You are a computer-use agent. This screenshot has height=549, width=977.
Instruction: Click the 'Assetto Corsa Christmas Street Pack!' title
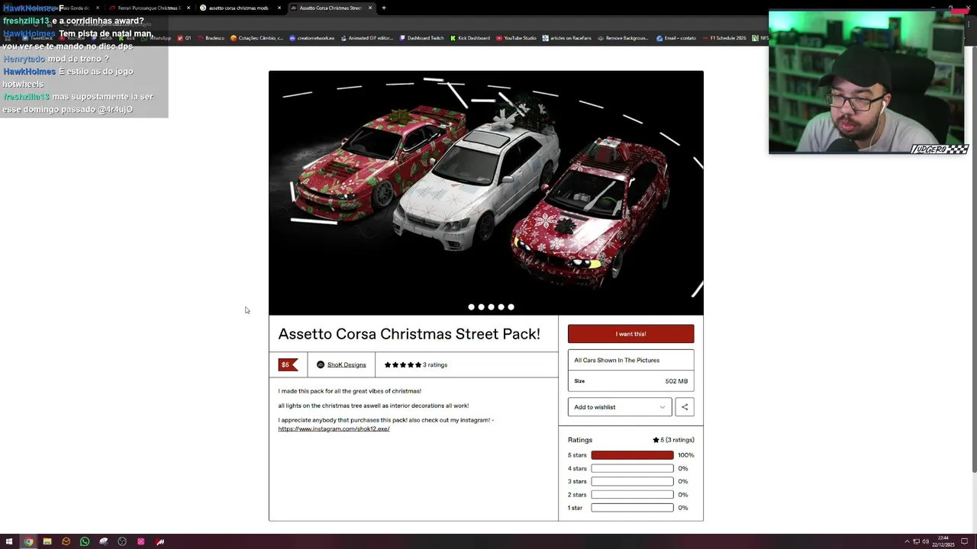point(409,334)
